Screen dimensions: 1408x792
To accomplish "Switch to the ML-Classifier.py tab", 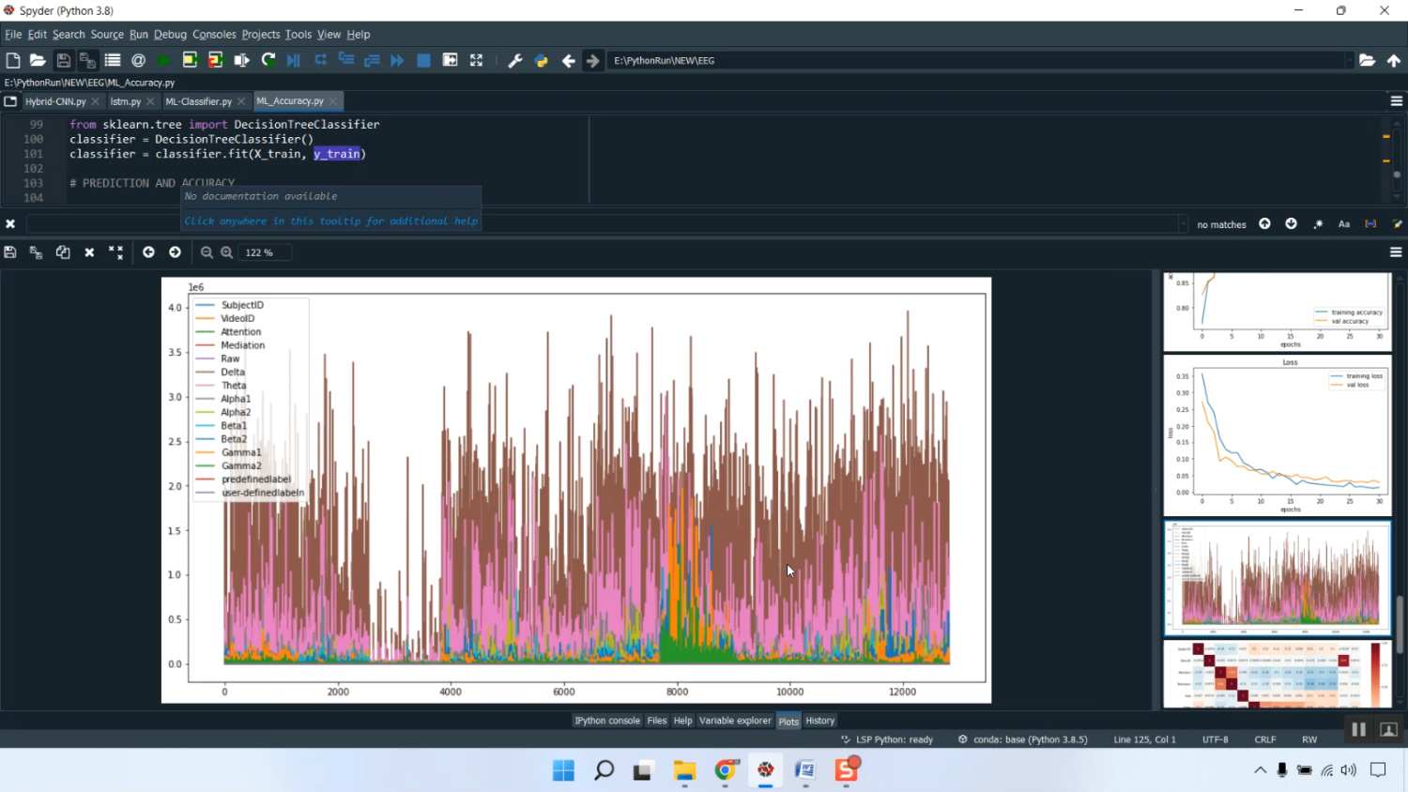I will coord(198,101).
